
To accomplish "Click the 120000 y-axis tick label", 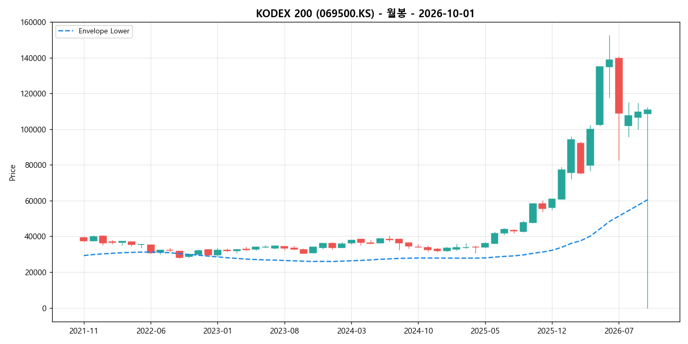I will coord(33,94).
